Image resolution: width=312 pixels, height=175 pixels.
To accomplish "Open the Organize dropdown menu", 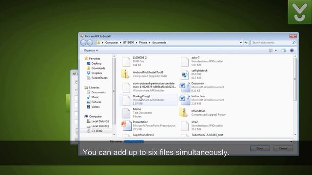I will (91, 51).
